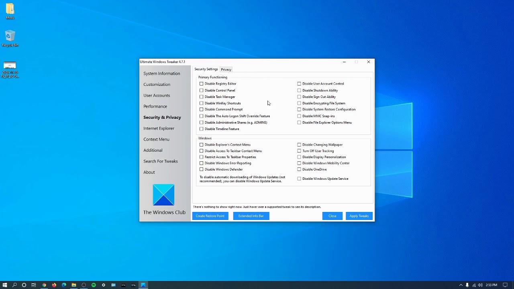Tick Disable Shutdown Ability

[299, 90]
